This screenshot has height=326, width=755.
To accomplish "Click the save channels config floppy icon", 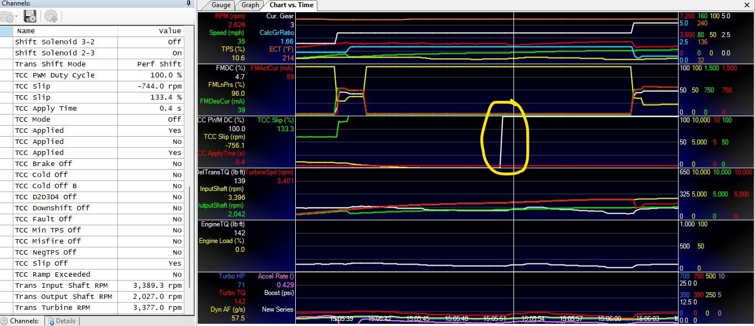I will coord(30,16).
